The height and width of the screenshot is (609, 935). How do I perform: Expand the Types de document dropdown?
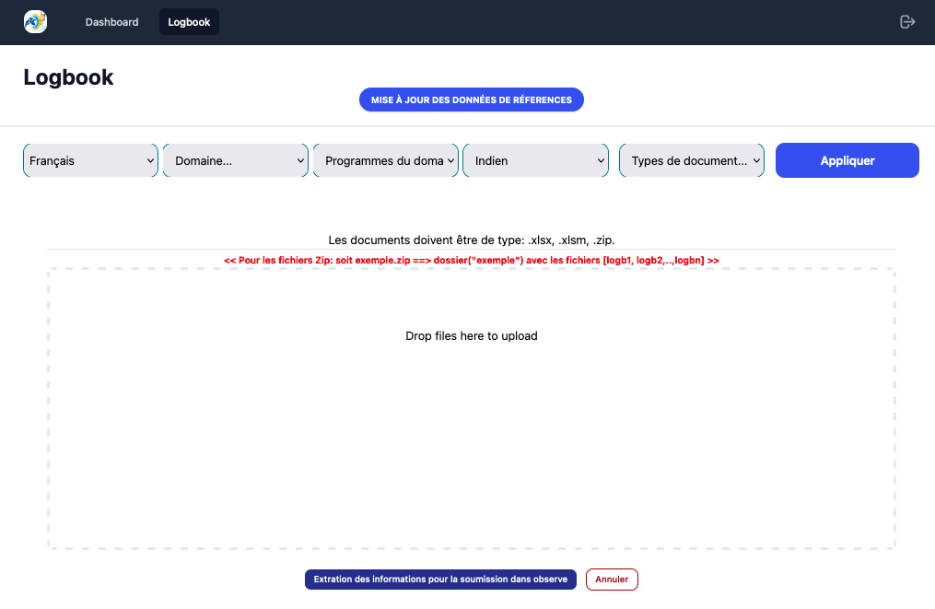click(x=691, y=160)
